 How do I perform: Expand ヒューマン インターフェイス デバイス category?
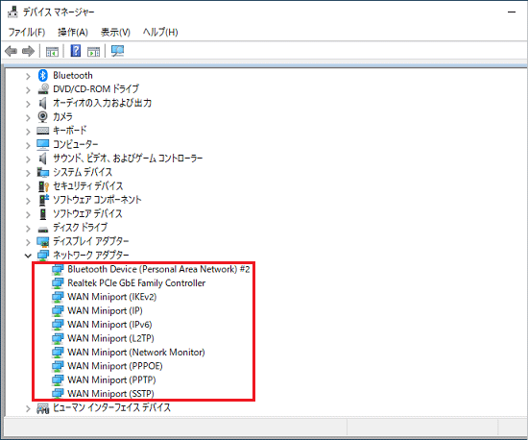28,408
